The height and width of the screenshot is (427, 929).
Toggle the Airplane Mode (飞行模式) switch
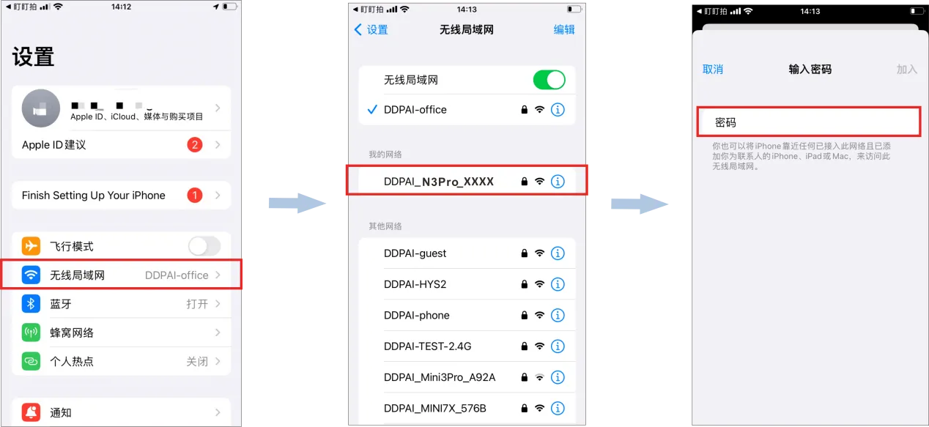[204, 246]
